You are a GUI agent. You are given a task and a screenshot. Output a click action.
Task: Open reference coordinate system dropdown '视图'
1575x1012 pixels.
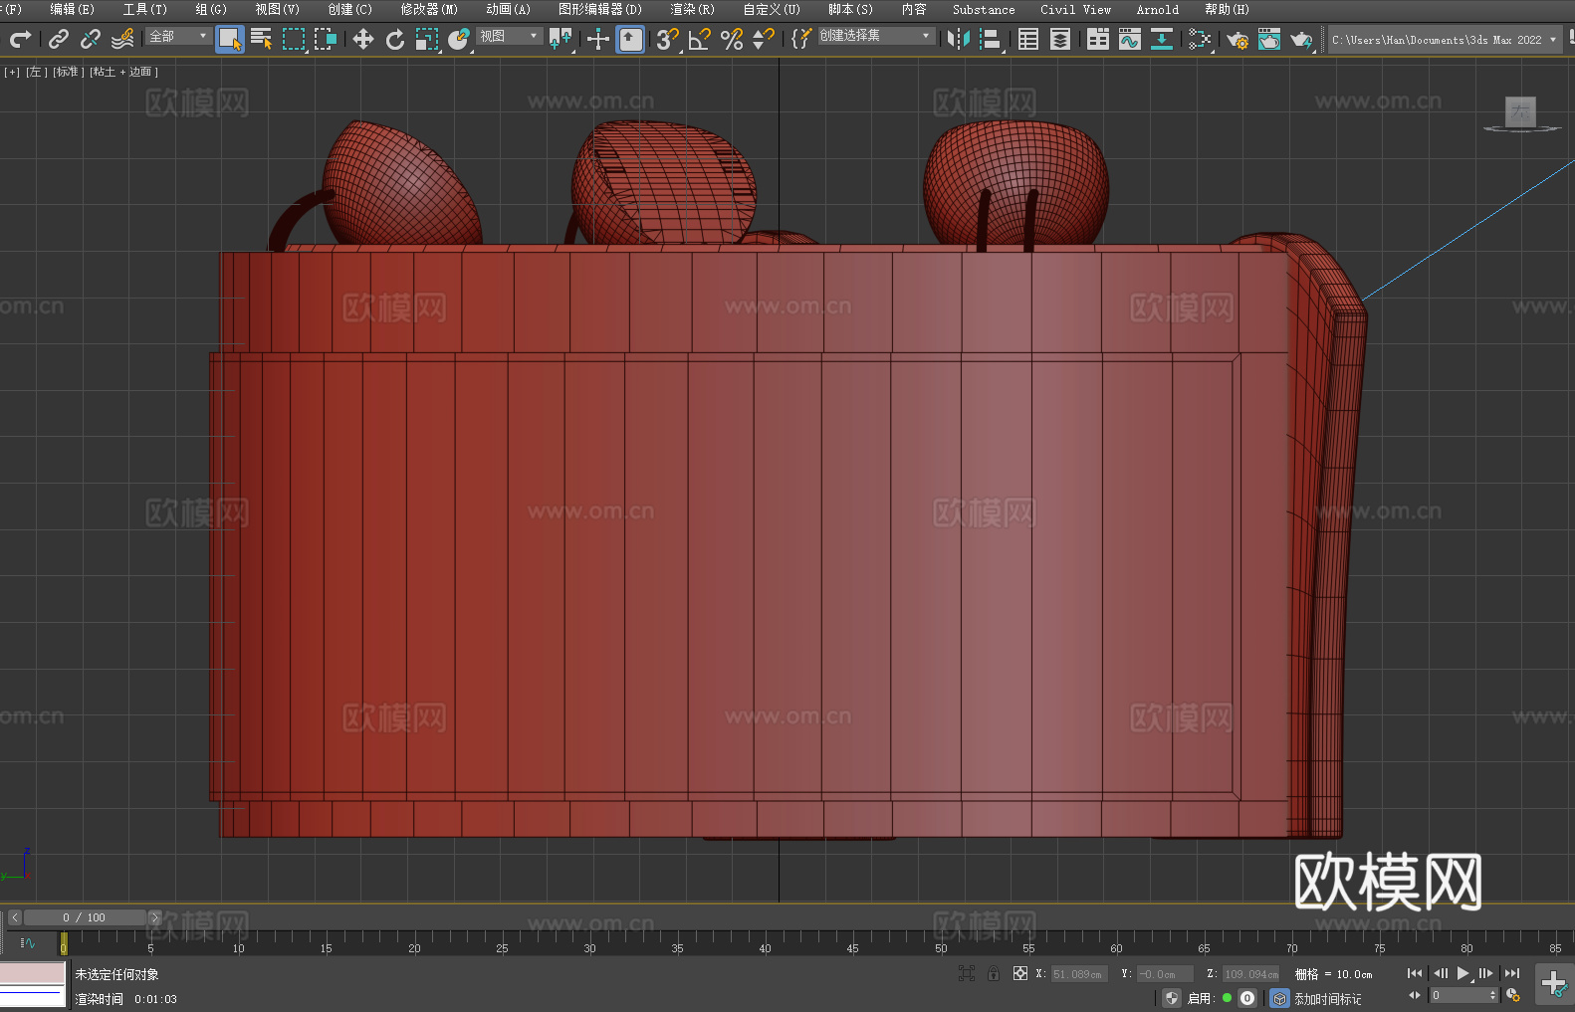pyautogui.click(x=509, y=36)
